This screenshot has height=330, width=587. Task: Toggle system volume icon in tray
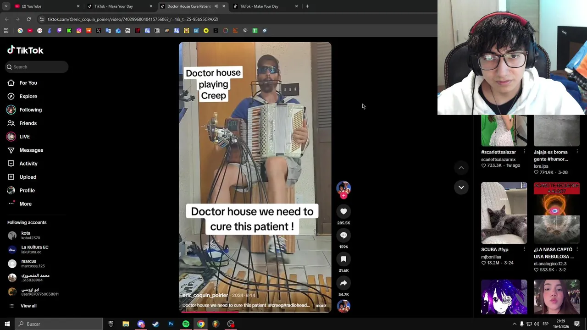point(537,324)
